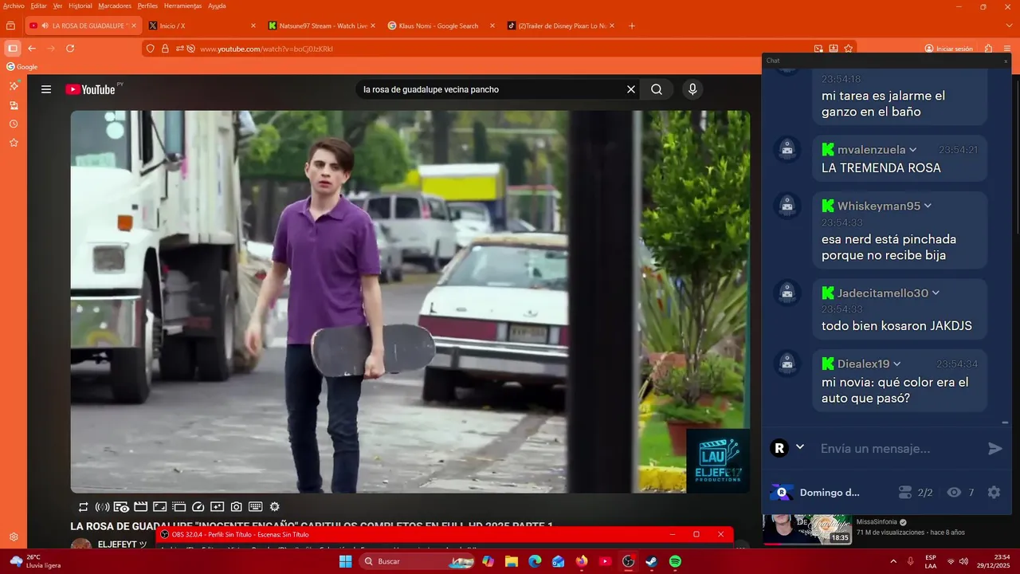The width and height of the screenshot is (1020, 574).
Task: Open keyboard shortcuts icon under player
Action: click(256, 506)
